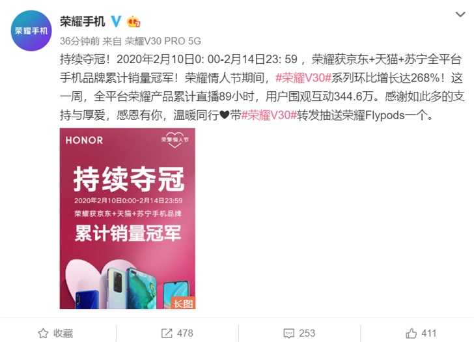Toggle like on the 411 count
This screenshot has height=342, width=474.
[428, 334]
